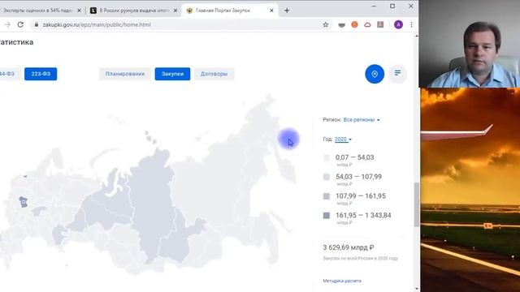Image resolution: width=520 pixels, height=292 pixels.
Task: Open Chrome's three-dot menu
Action: 412,24
